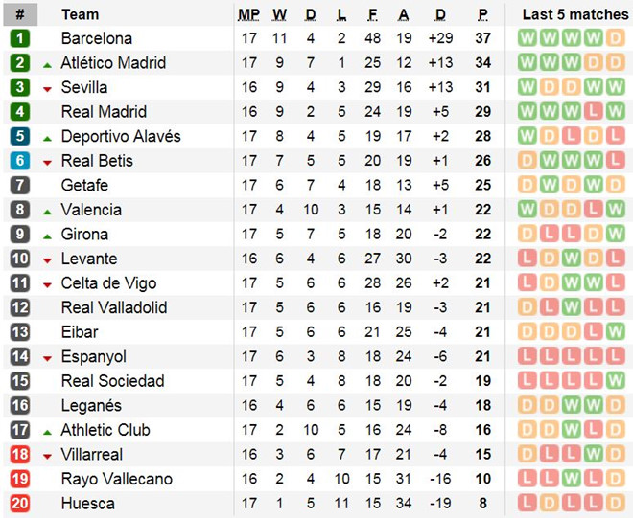Click green up arrow beside Athletic Club
The width and height of the screenshot is (633, 518).
click(47, 431)
